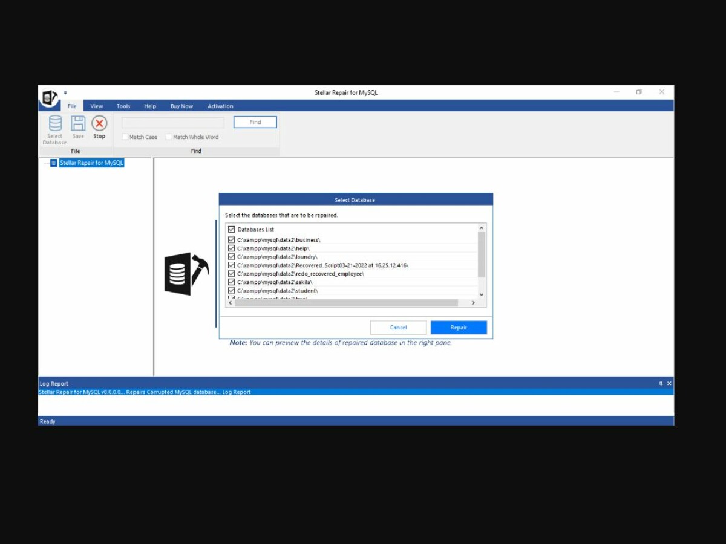Screen dimensions: 726x544
Task: Uncheck the data2\laundry database checkbox
Action: pyautogui.click(x=231, y=257)
